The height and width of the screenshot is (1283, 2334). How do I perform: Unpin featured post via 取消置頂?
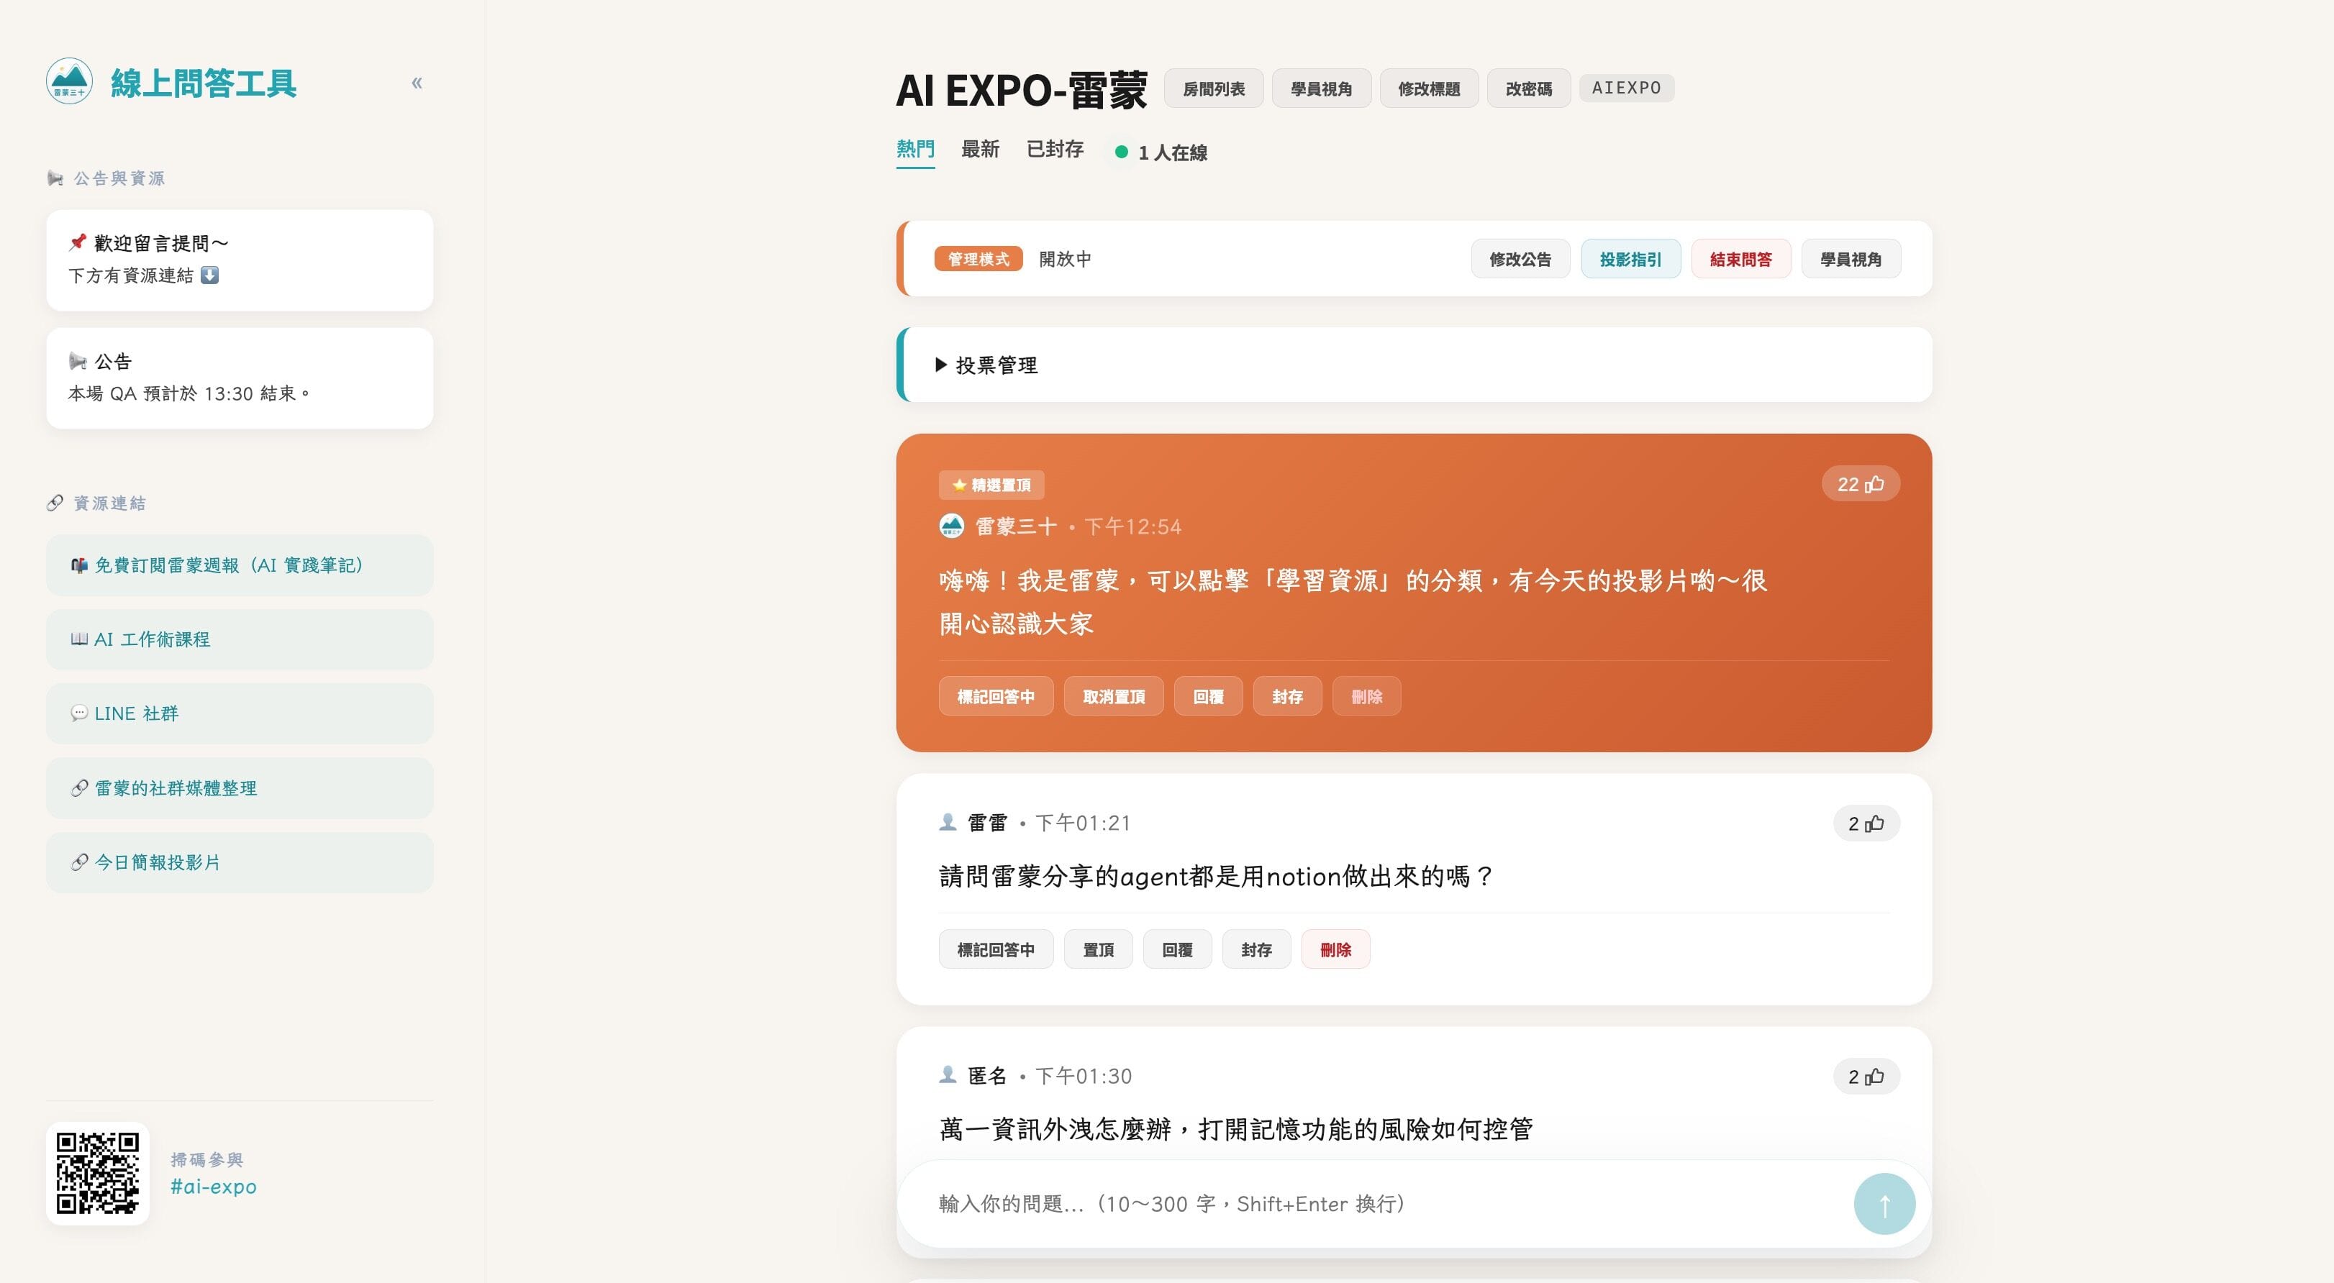point(1114,696)
